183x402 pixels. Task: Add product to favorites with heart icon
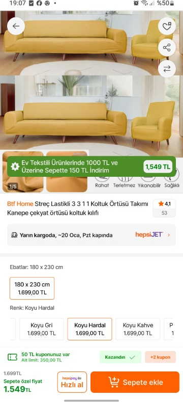(167, 26)
